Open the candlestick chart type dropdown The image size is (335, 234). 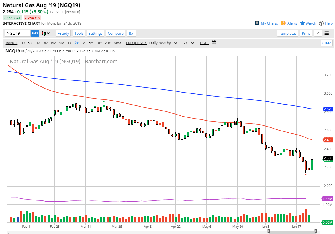46,33
